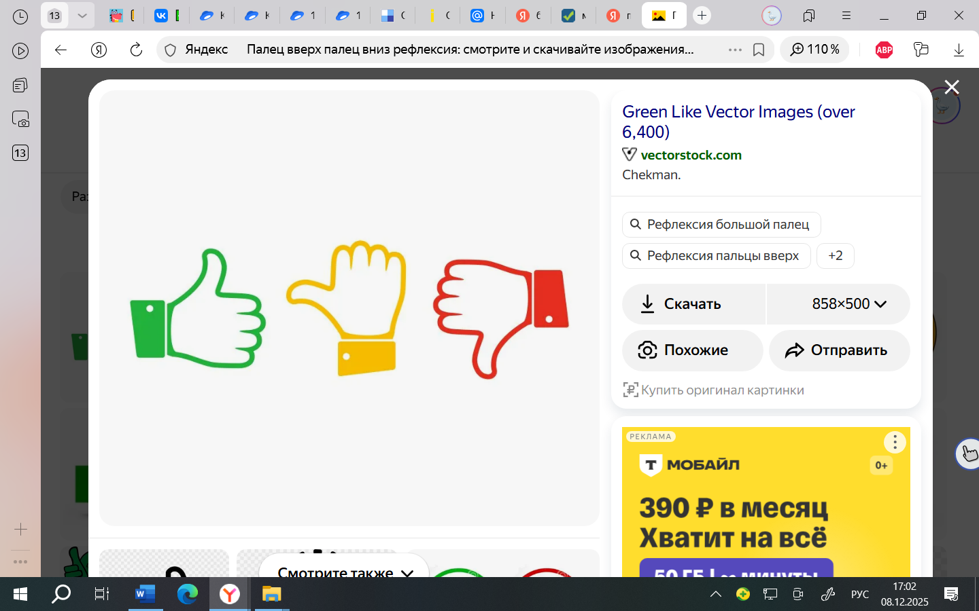Reload the page with the refresh icon
Viewport: 979px width, 611px height.
point(136,50)
